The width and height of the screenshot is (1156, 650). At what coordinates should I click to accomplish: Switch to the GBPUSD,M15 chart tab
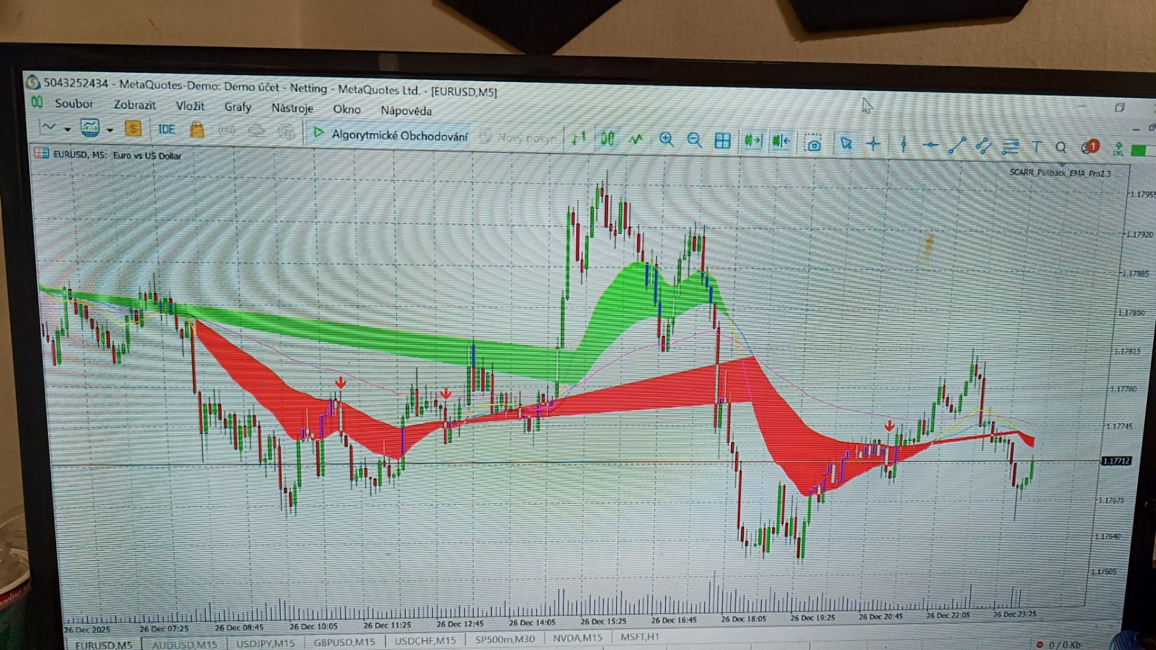(344, 642)
